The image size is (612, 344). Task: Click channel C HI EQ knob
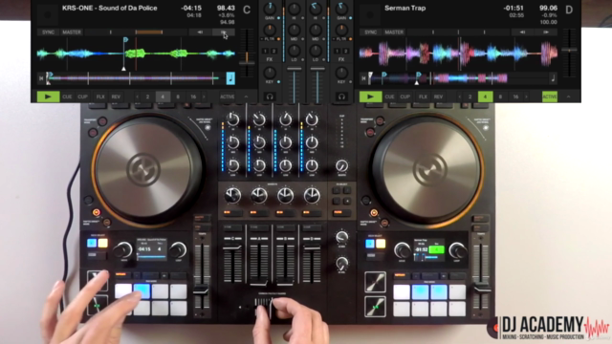[x=294, y=9]
